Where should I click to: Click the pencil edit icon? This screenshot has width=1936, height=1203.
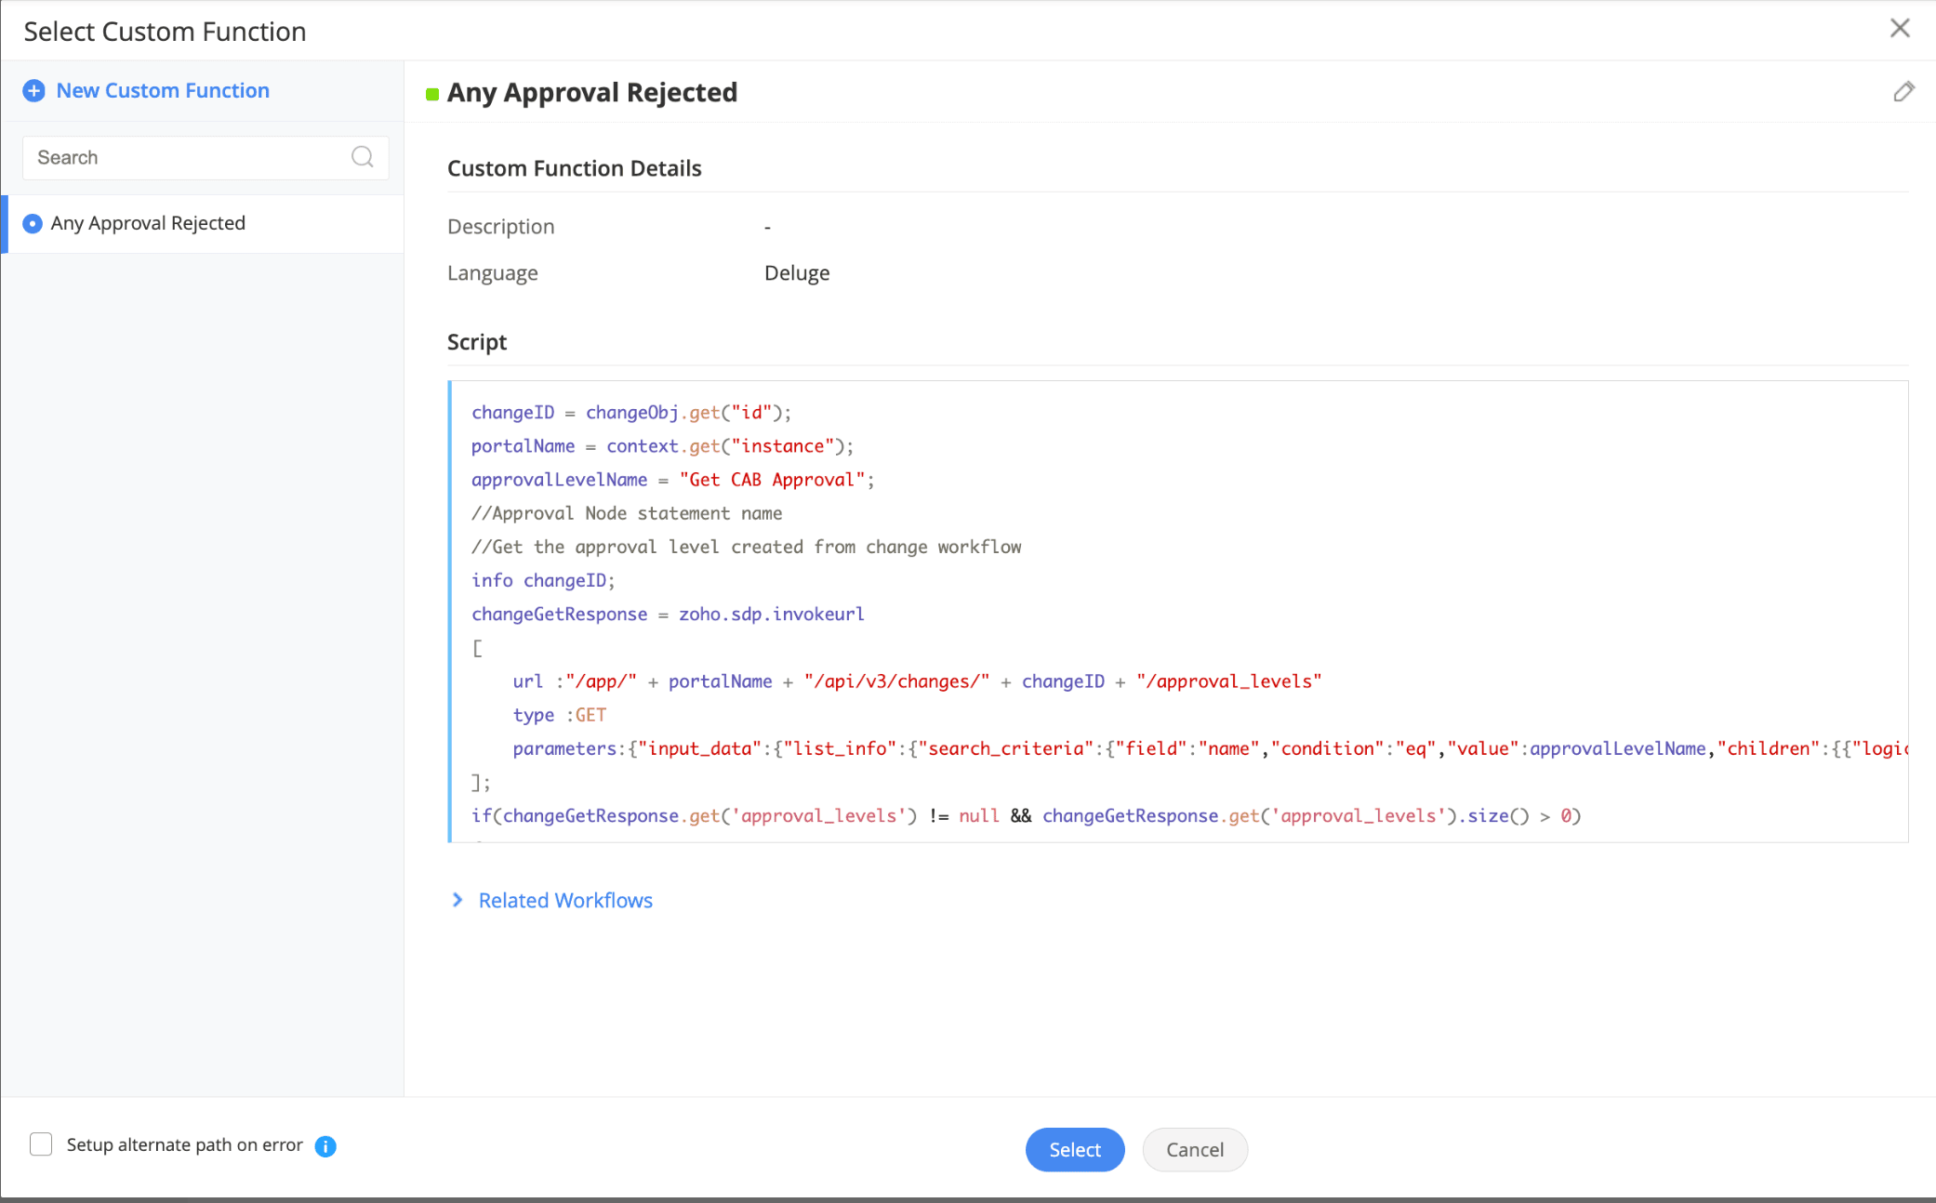pyautogui.click(x=1903, y=91)
